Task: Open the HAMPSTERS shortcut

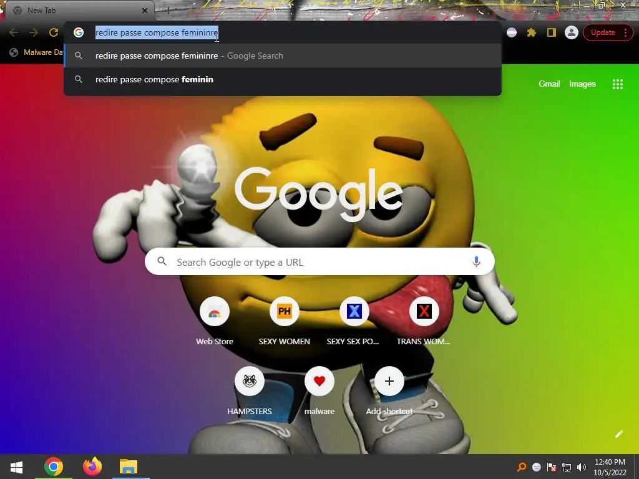Action: pos(250,392)
